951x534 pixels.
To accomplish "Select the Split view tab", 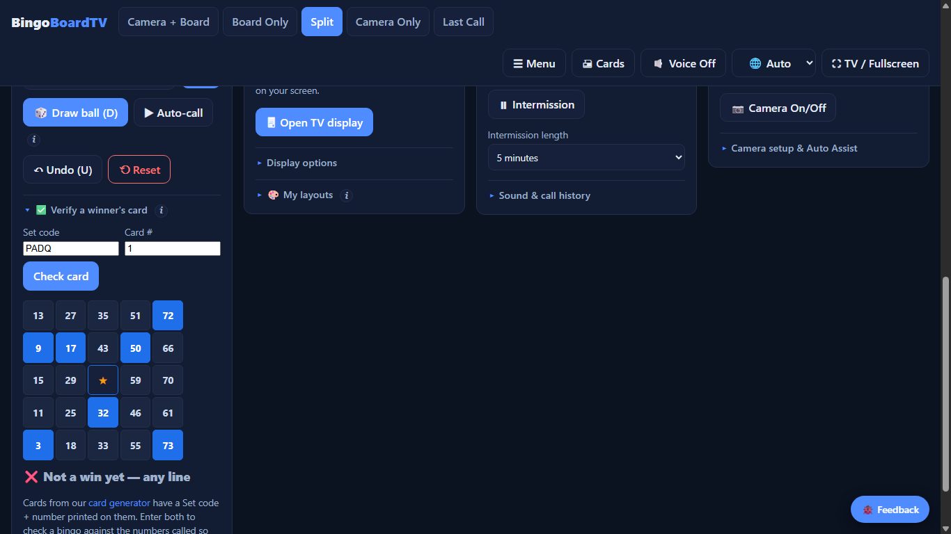I will [x=322, y=22].
